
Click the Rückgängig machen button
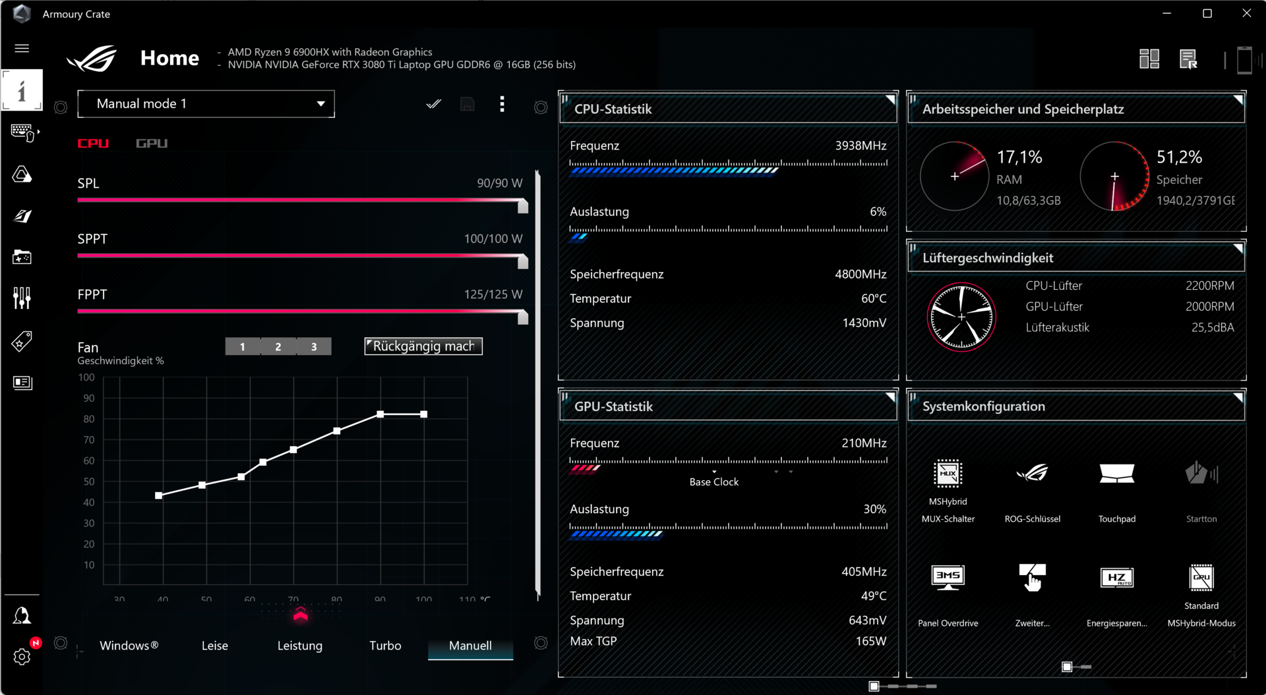(x=423, y=347)
